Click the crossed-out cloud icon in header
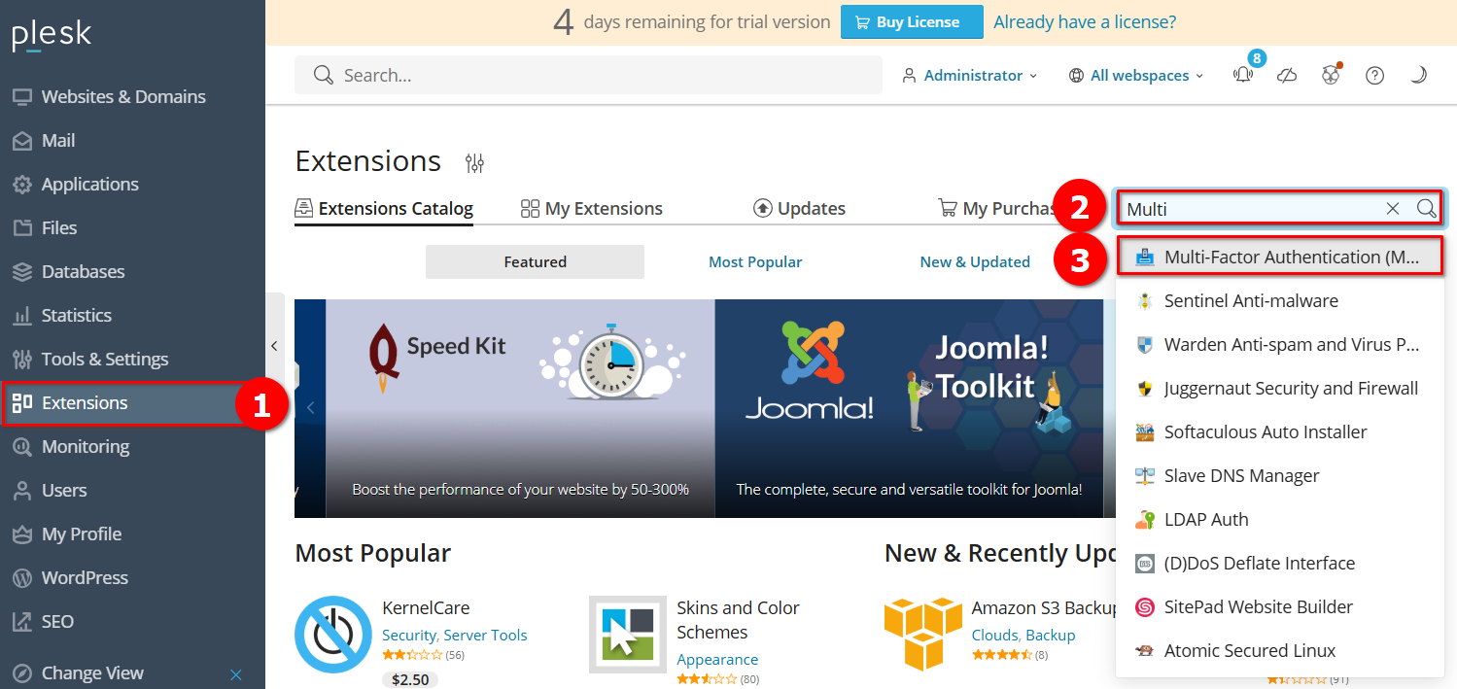The height and width of the screenshot is (689, 1457). 1287,75
